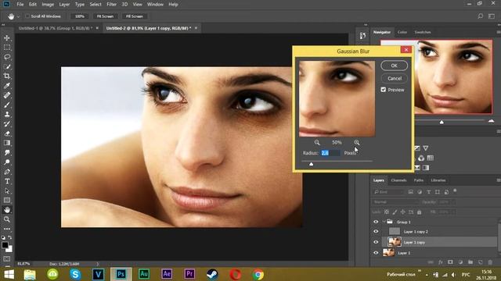Open the Navigator panel options menu

498,32
